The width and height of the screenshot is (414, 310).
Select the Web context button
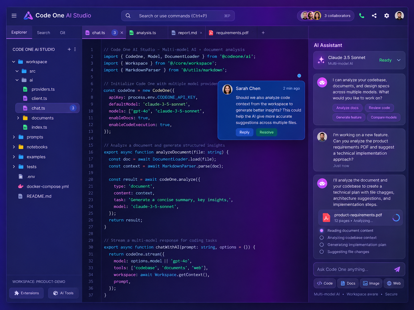pos(394,283)
